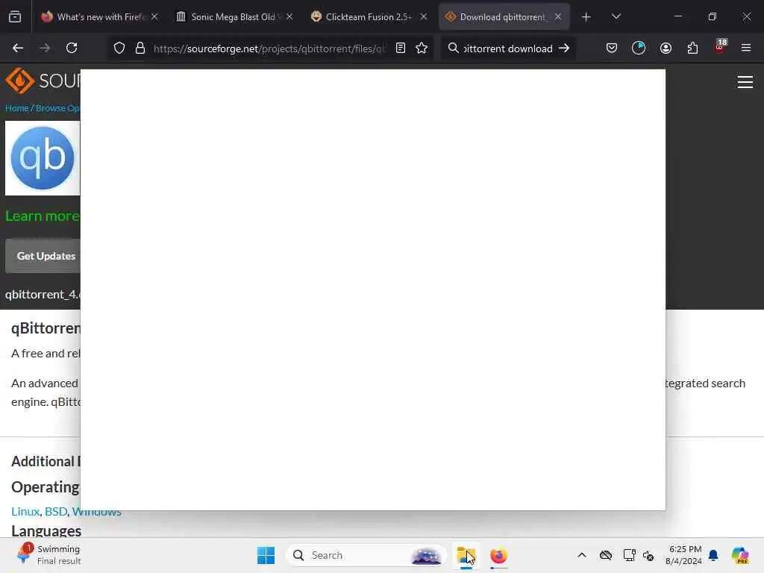The width and height of the screenshot is (764, 573).
Task: Open the Copilot preview icon
Action: coord(740,555)
